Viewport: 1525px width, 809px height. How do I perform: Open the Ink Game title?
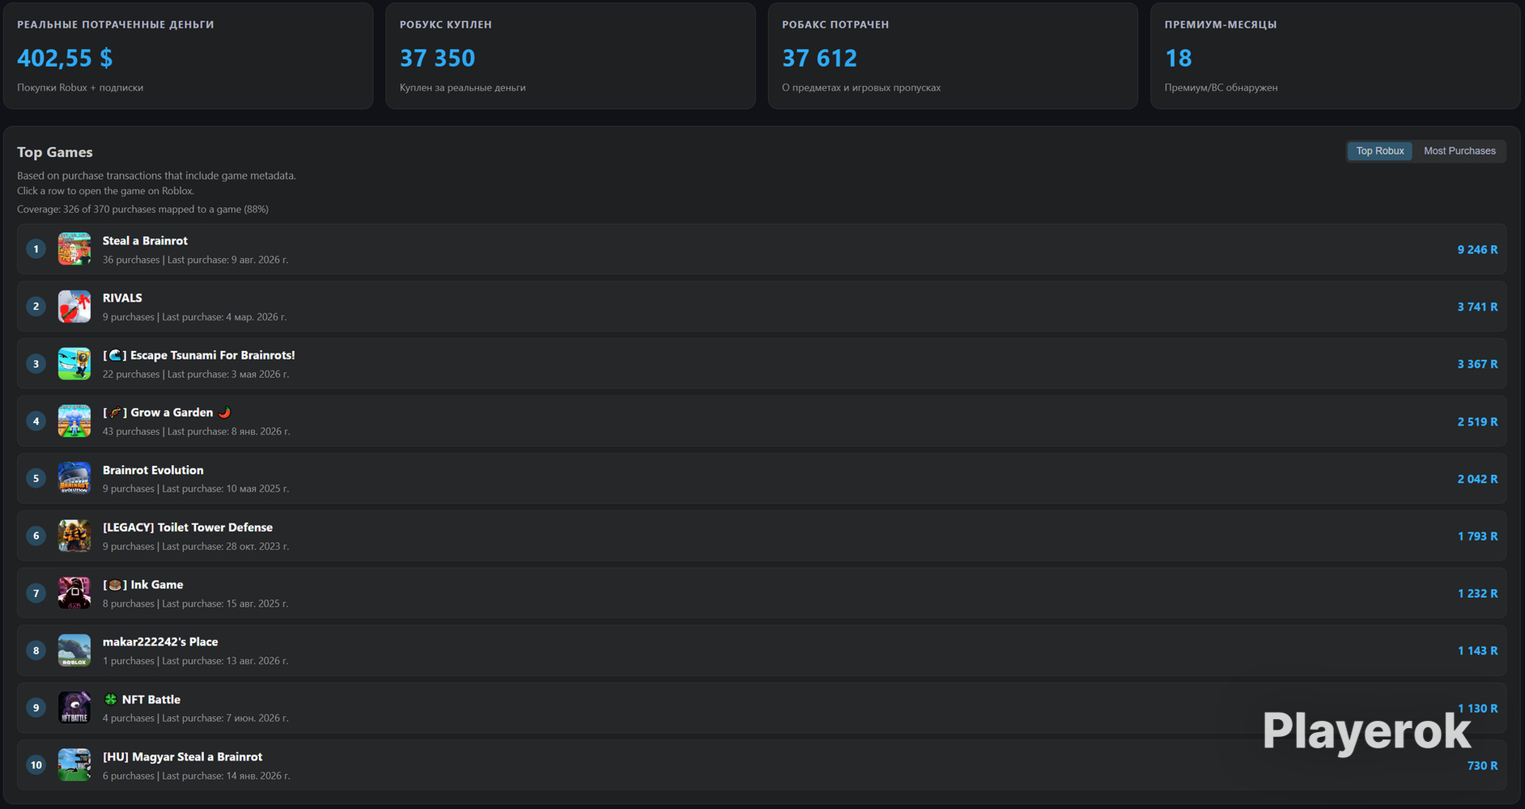[143, 585]
